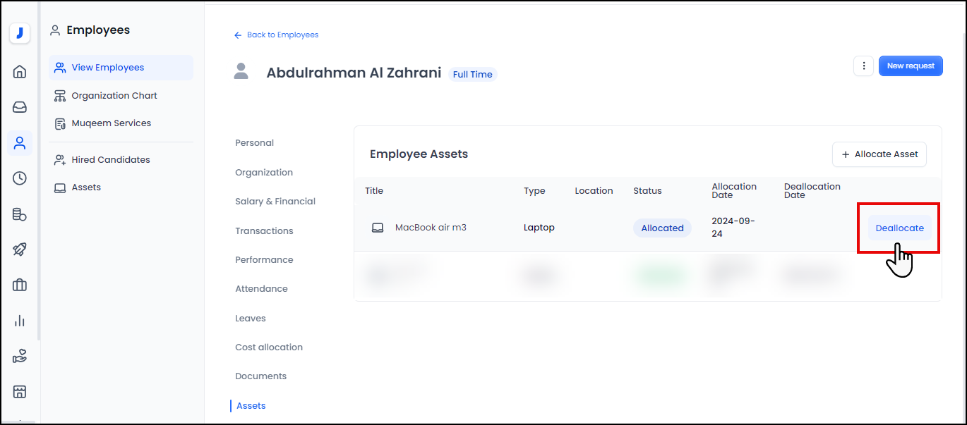967x425 pixels.
Task: Switch to the Attendance profile tab
Action: coord(261,289)
